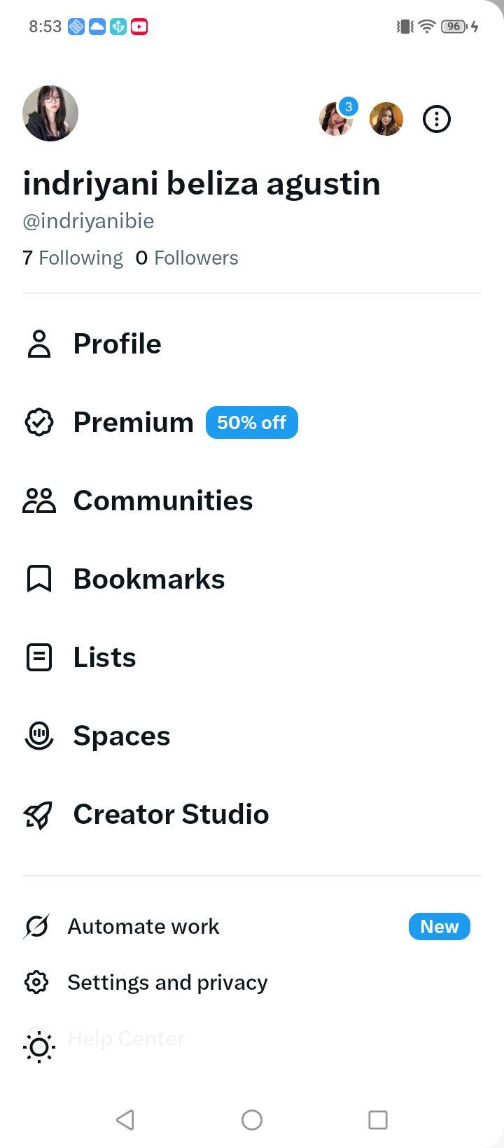Open the Premium verified badge icon
Image resolution: width=504 pixels, height=1148 pixels.
pyautogui.click(x=39, y=423)
